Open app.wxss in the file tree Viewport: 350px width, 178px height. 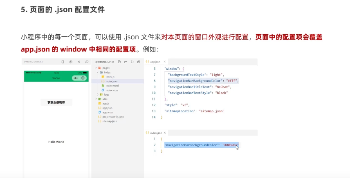[x=108, y=113]
